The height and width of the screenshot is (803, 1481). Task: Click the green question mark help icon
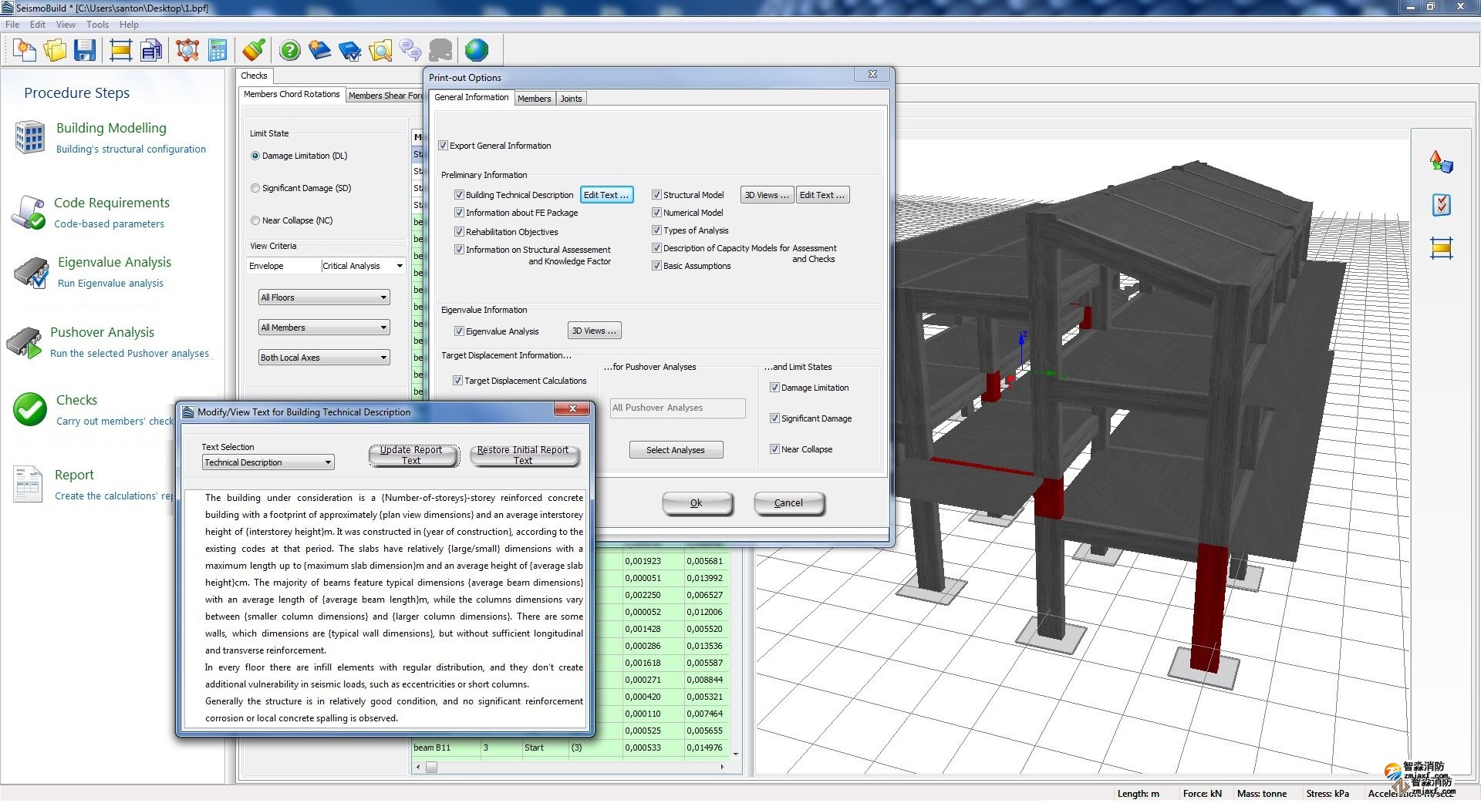290,51
